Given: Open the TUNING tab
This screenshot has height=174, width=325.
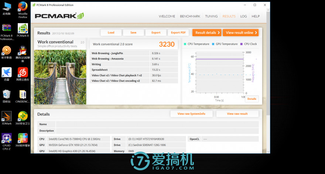Looking at the screenshot, I should coord(211,16).
